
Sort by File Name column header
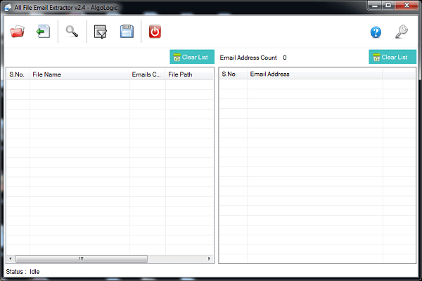click(79, 74)
